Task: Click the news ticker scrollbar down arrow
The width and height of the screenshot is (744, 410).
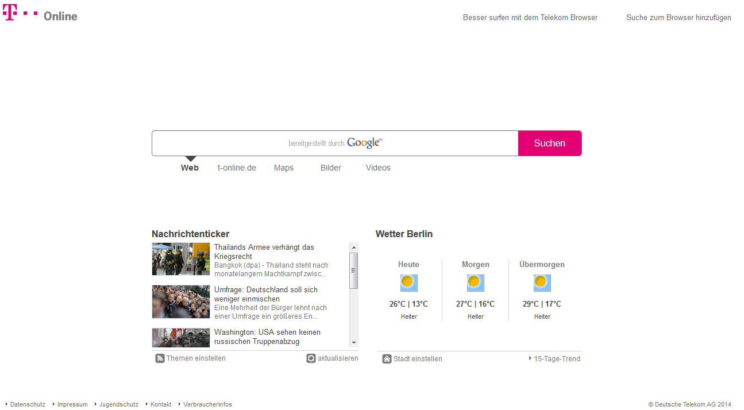Action: tap(353, 343)
